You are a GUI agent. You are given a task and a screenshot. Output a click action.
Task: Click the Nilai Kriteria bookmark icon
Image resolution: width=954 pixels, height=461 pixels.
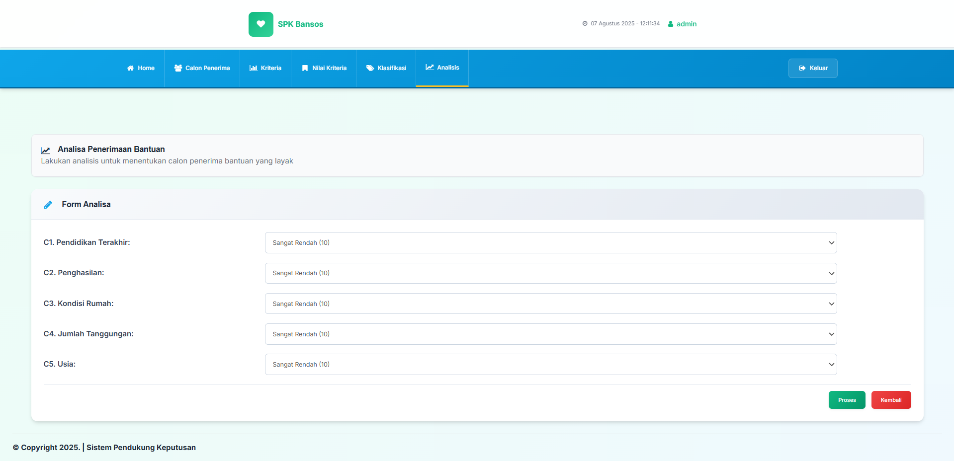[x=305, y=68]
